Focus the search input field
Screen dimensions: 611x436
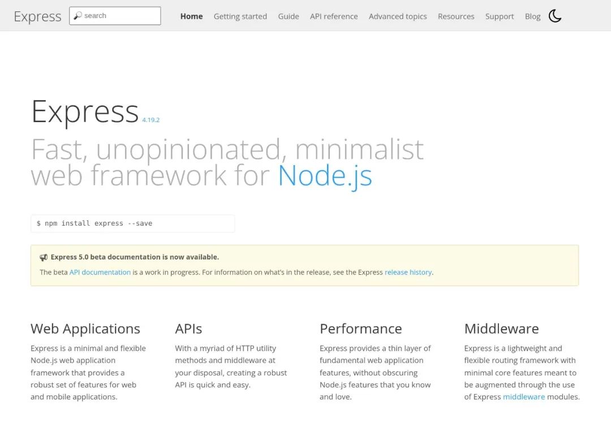115,16
